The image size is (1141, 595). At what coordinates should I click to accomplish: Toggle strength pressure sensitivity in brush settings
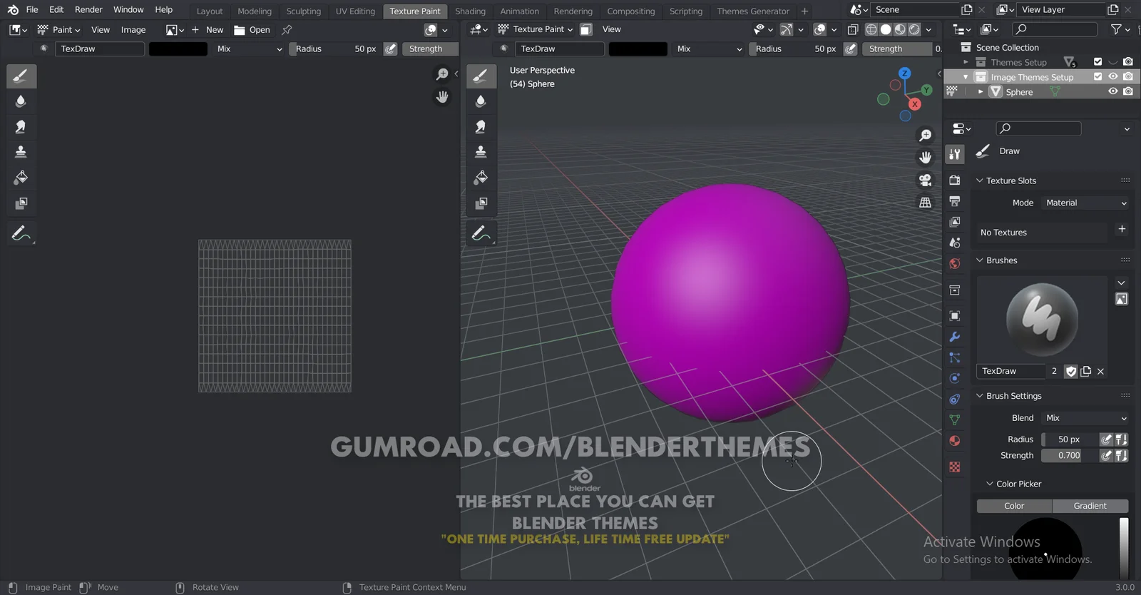point(1106,455)
